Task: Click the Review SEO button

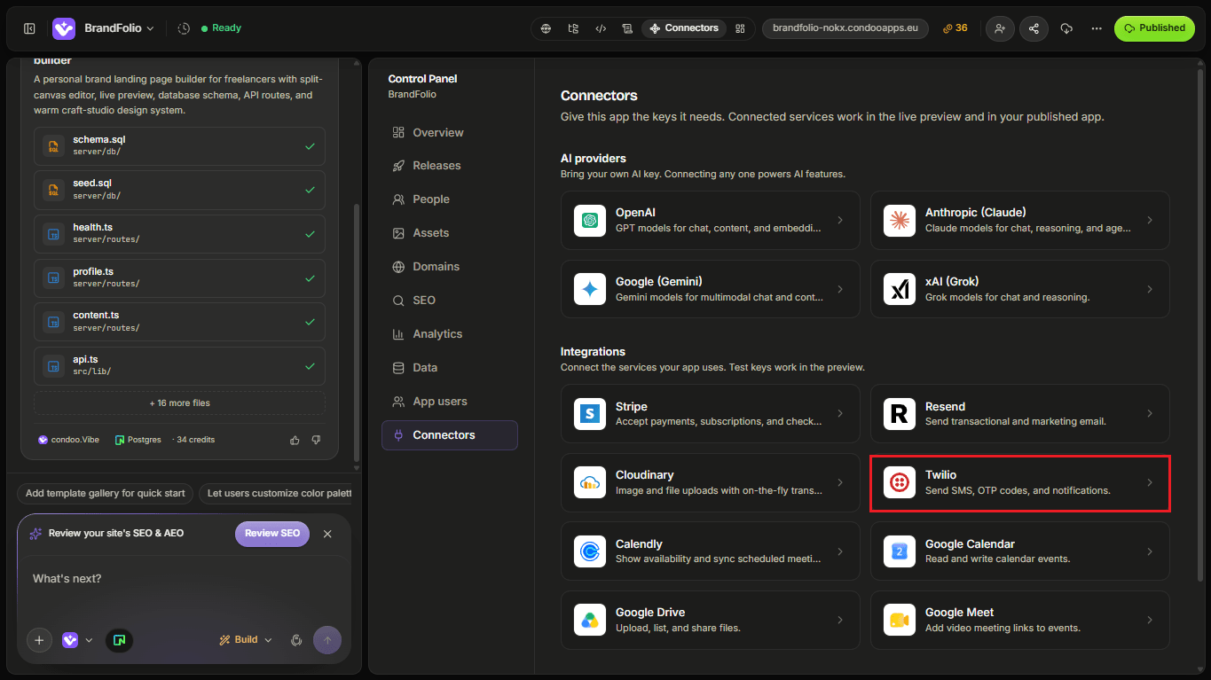Action: coord(272,534)
